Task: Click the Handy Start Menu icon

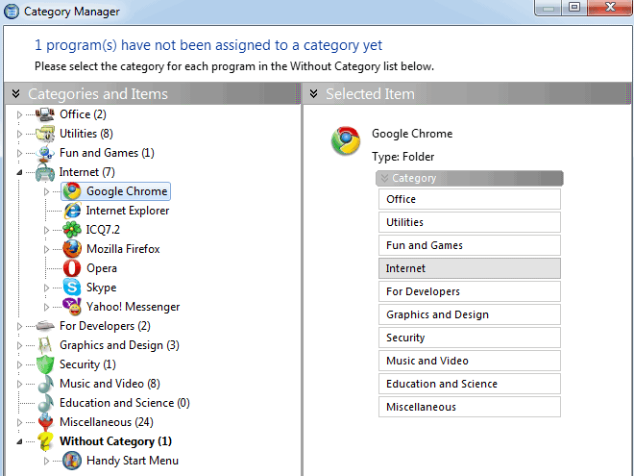Action: click(x=72, y=461)
